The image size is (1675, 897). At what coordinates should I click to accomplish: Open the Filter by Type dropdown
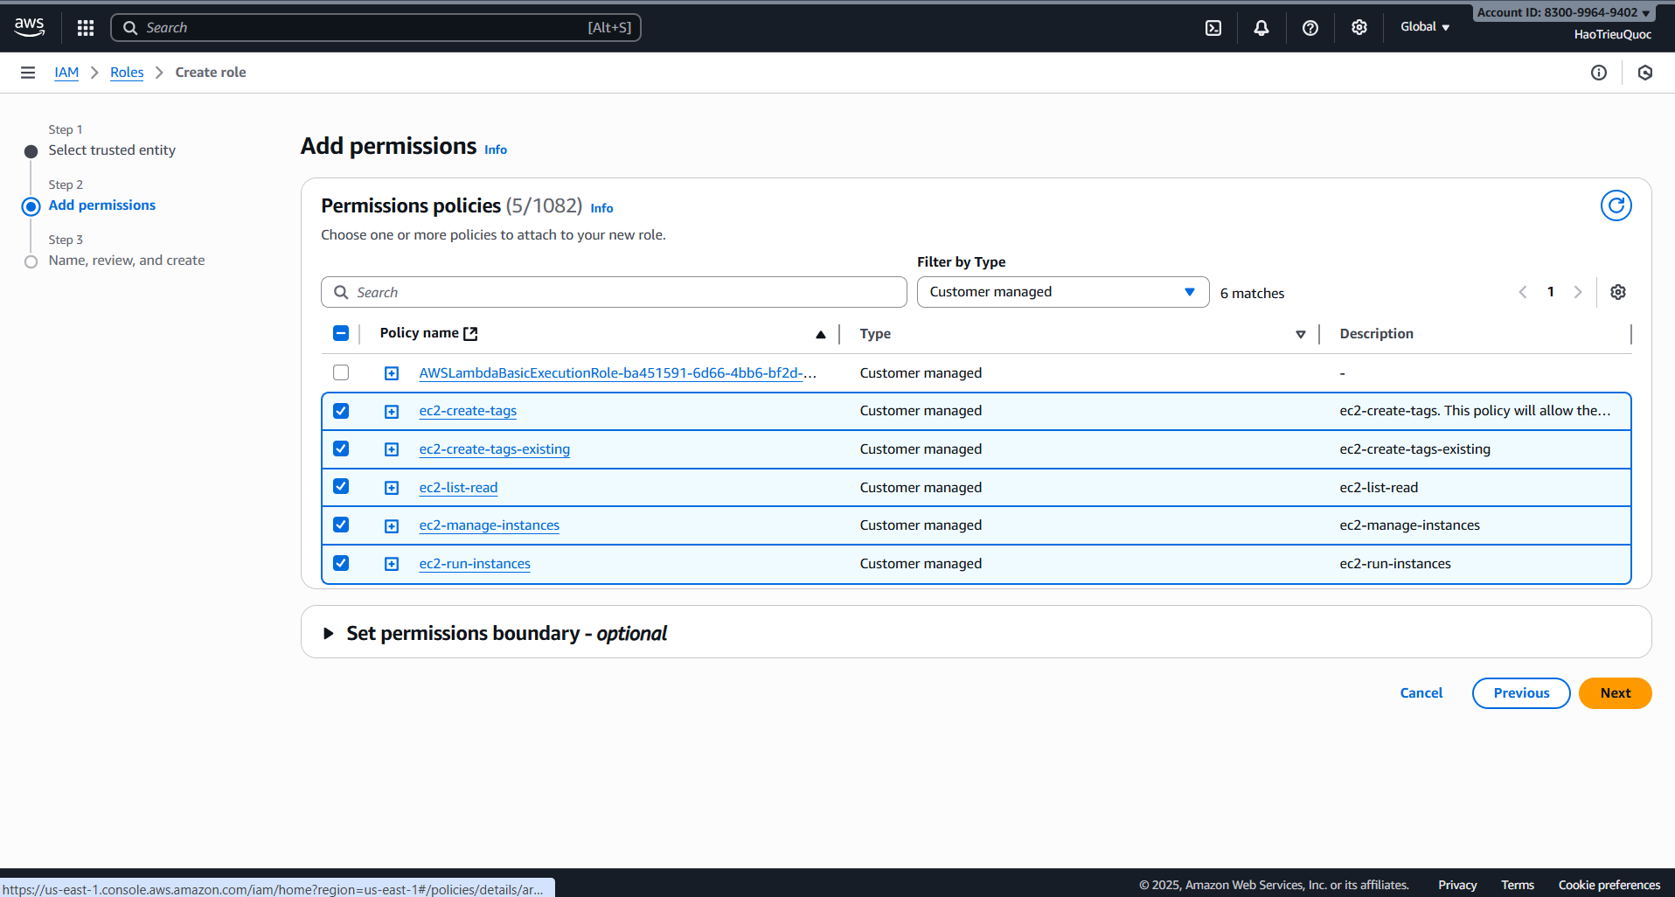click(x=1062, y=292)
